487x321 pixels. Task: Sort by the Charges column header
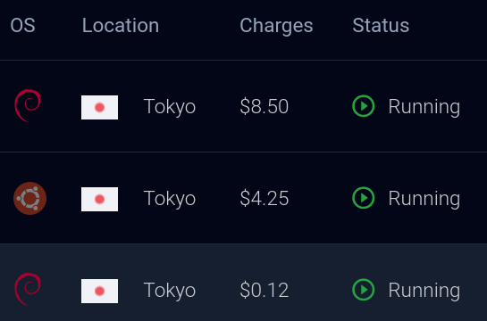click(x=276, y=26)
